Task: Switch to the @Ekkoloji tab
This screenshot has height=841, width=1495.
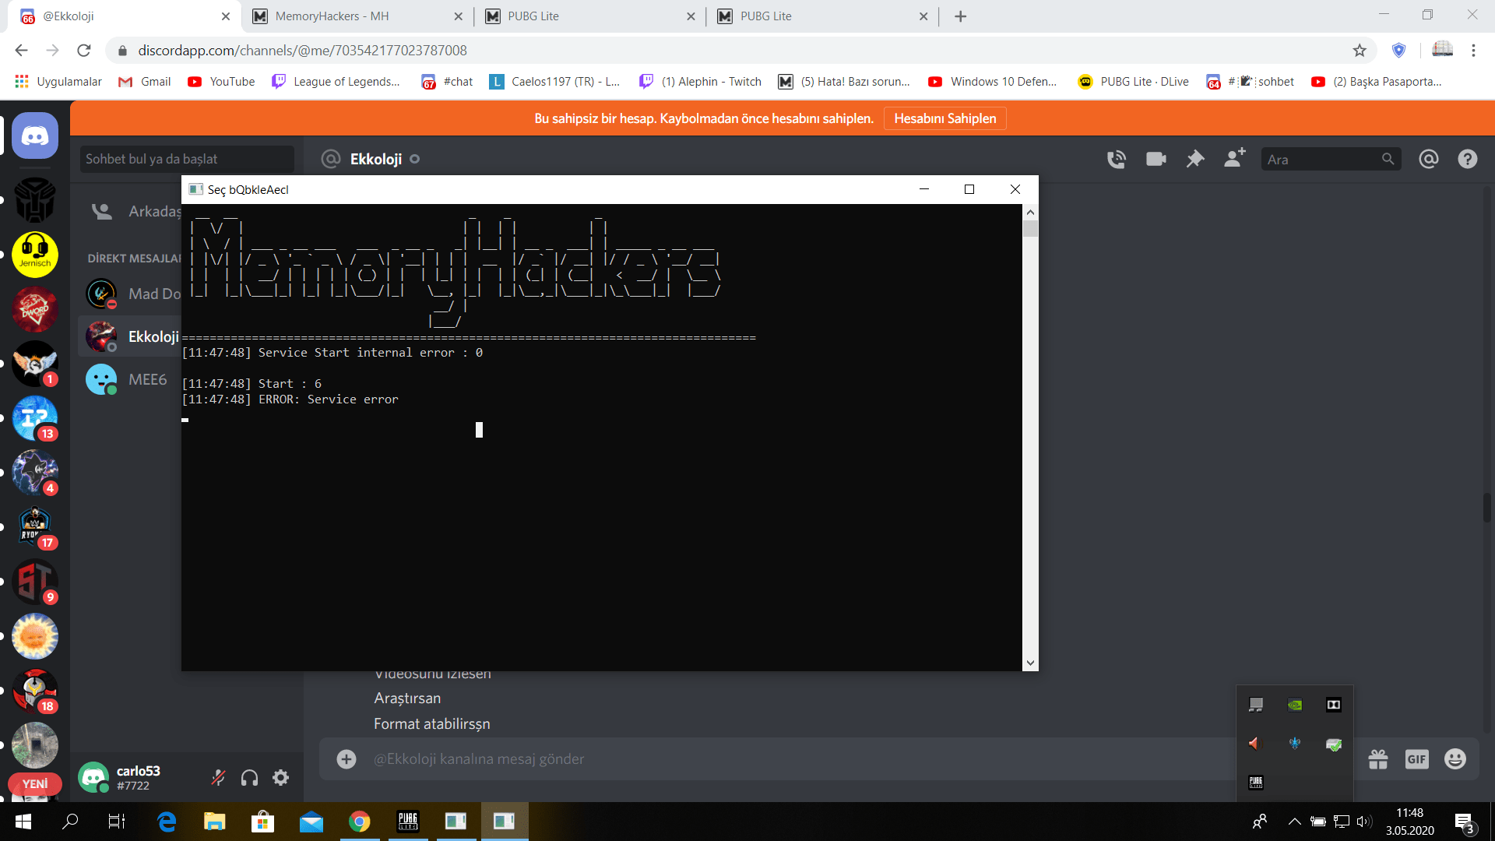Action: coord(125,16)
